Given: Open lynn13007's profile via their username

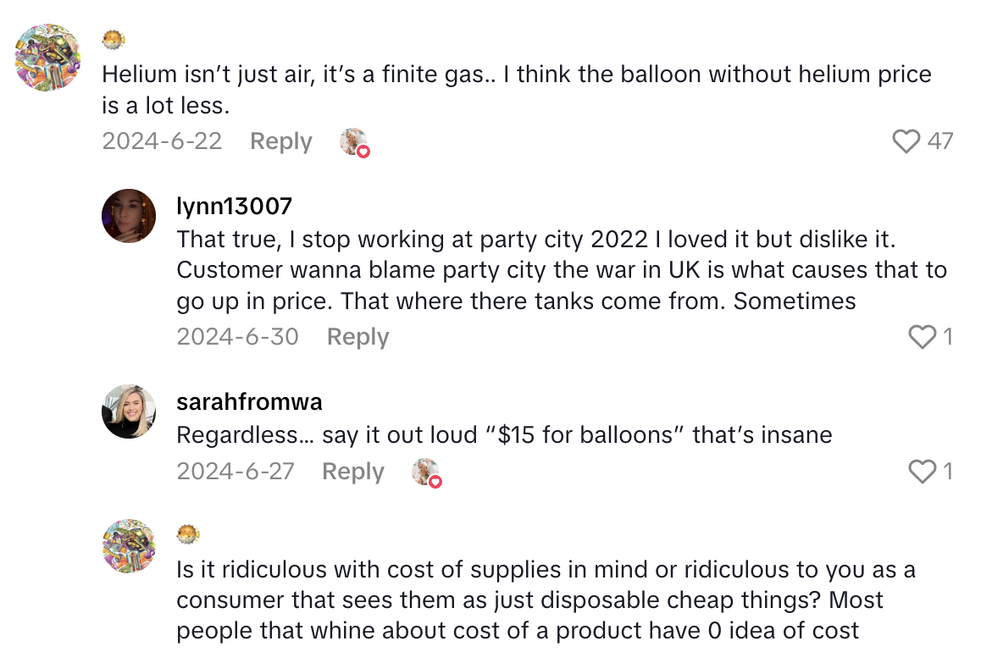Looking at the screenshot, I should [x=235, y=206].
